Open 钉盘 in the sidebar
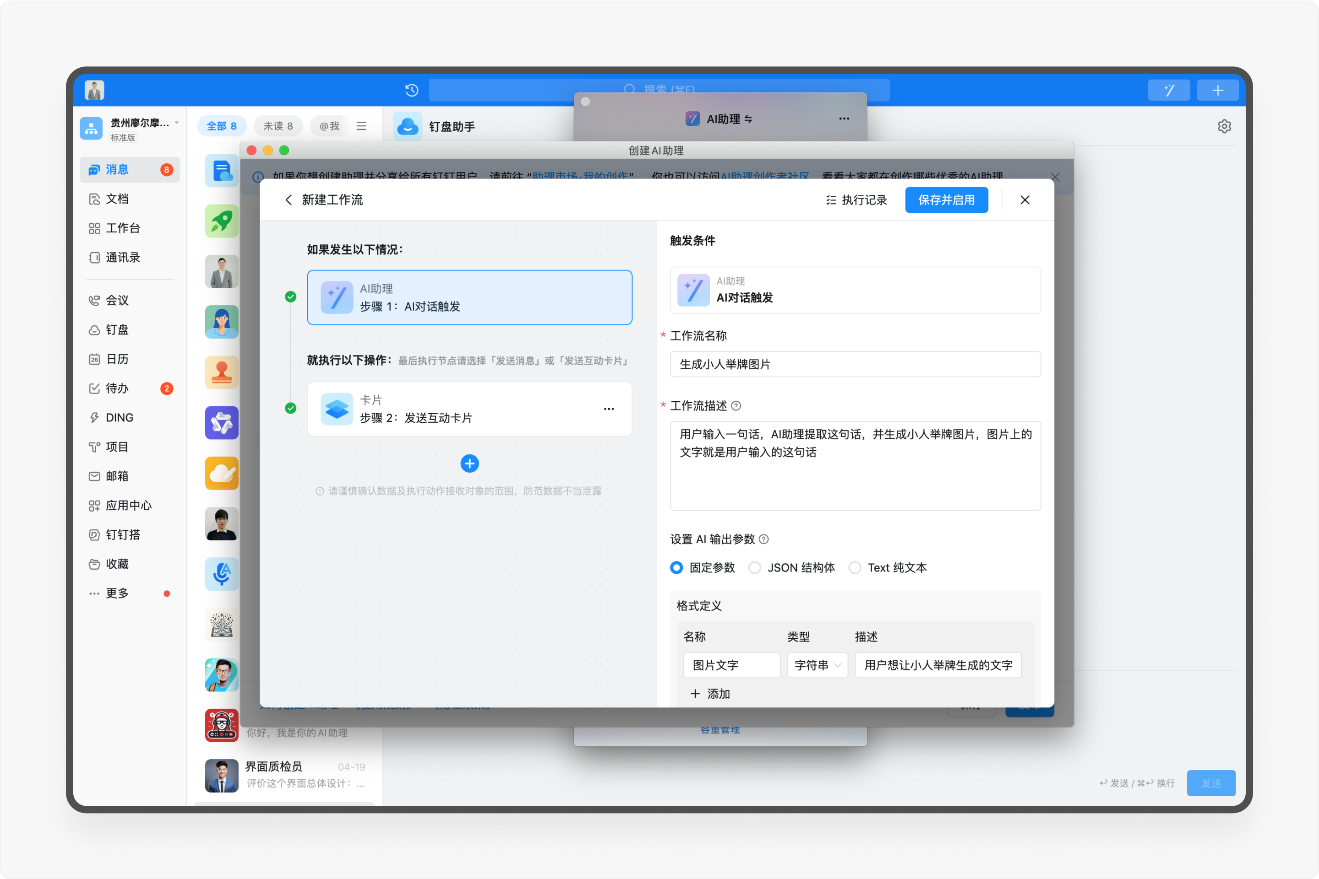The height and width of the screenshot is (879, 1319). 129,329
